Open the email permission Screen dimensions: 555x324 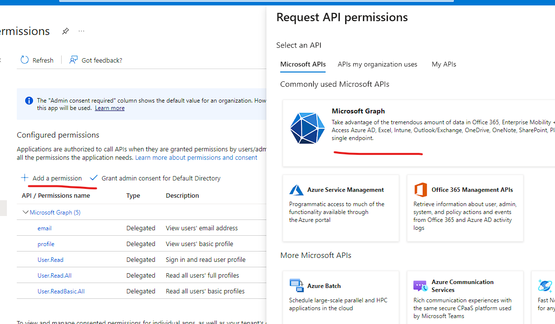(44, 228)
